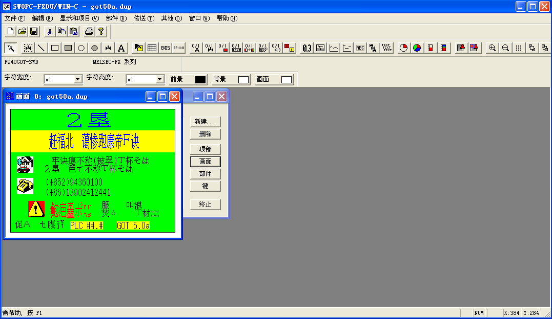This screenshot has width=552, height=319.
Task: Toggle the outlined rectangle tool
Action: click(x=55, y=48)
